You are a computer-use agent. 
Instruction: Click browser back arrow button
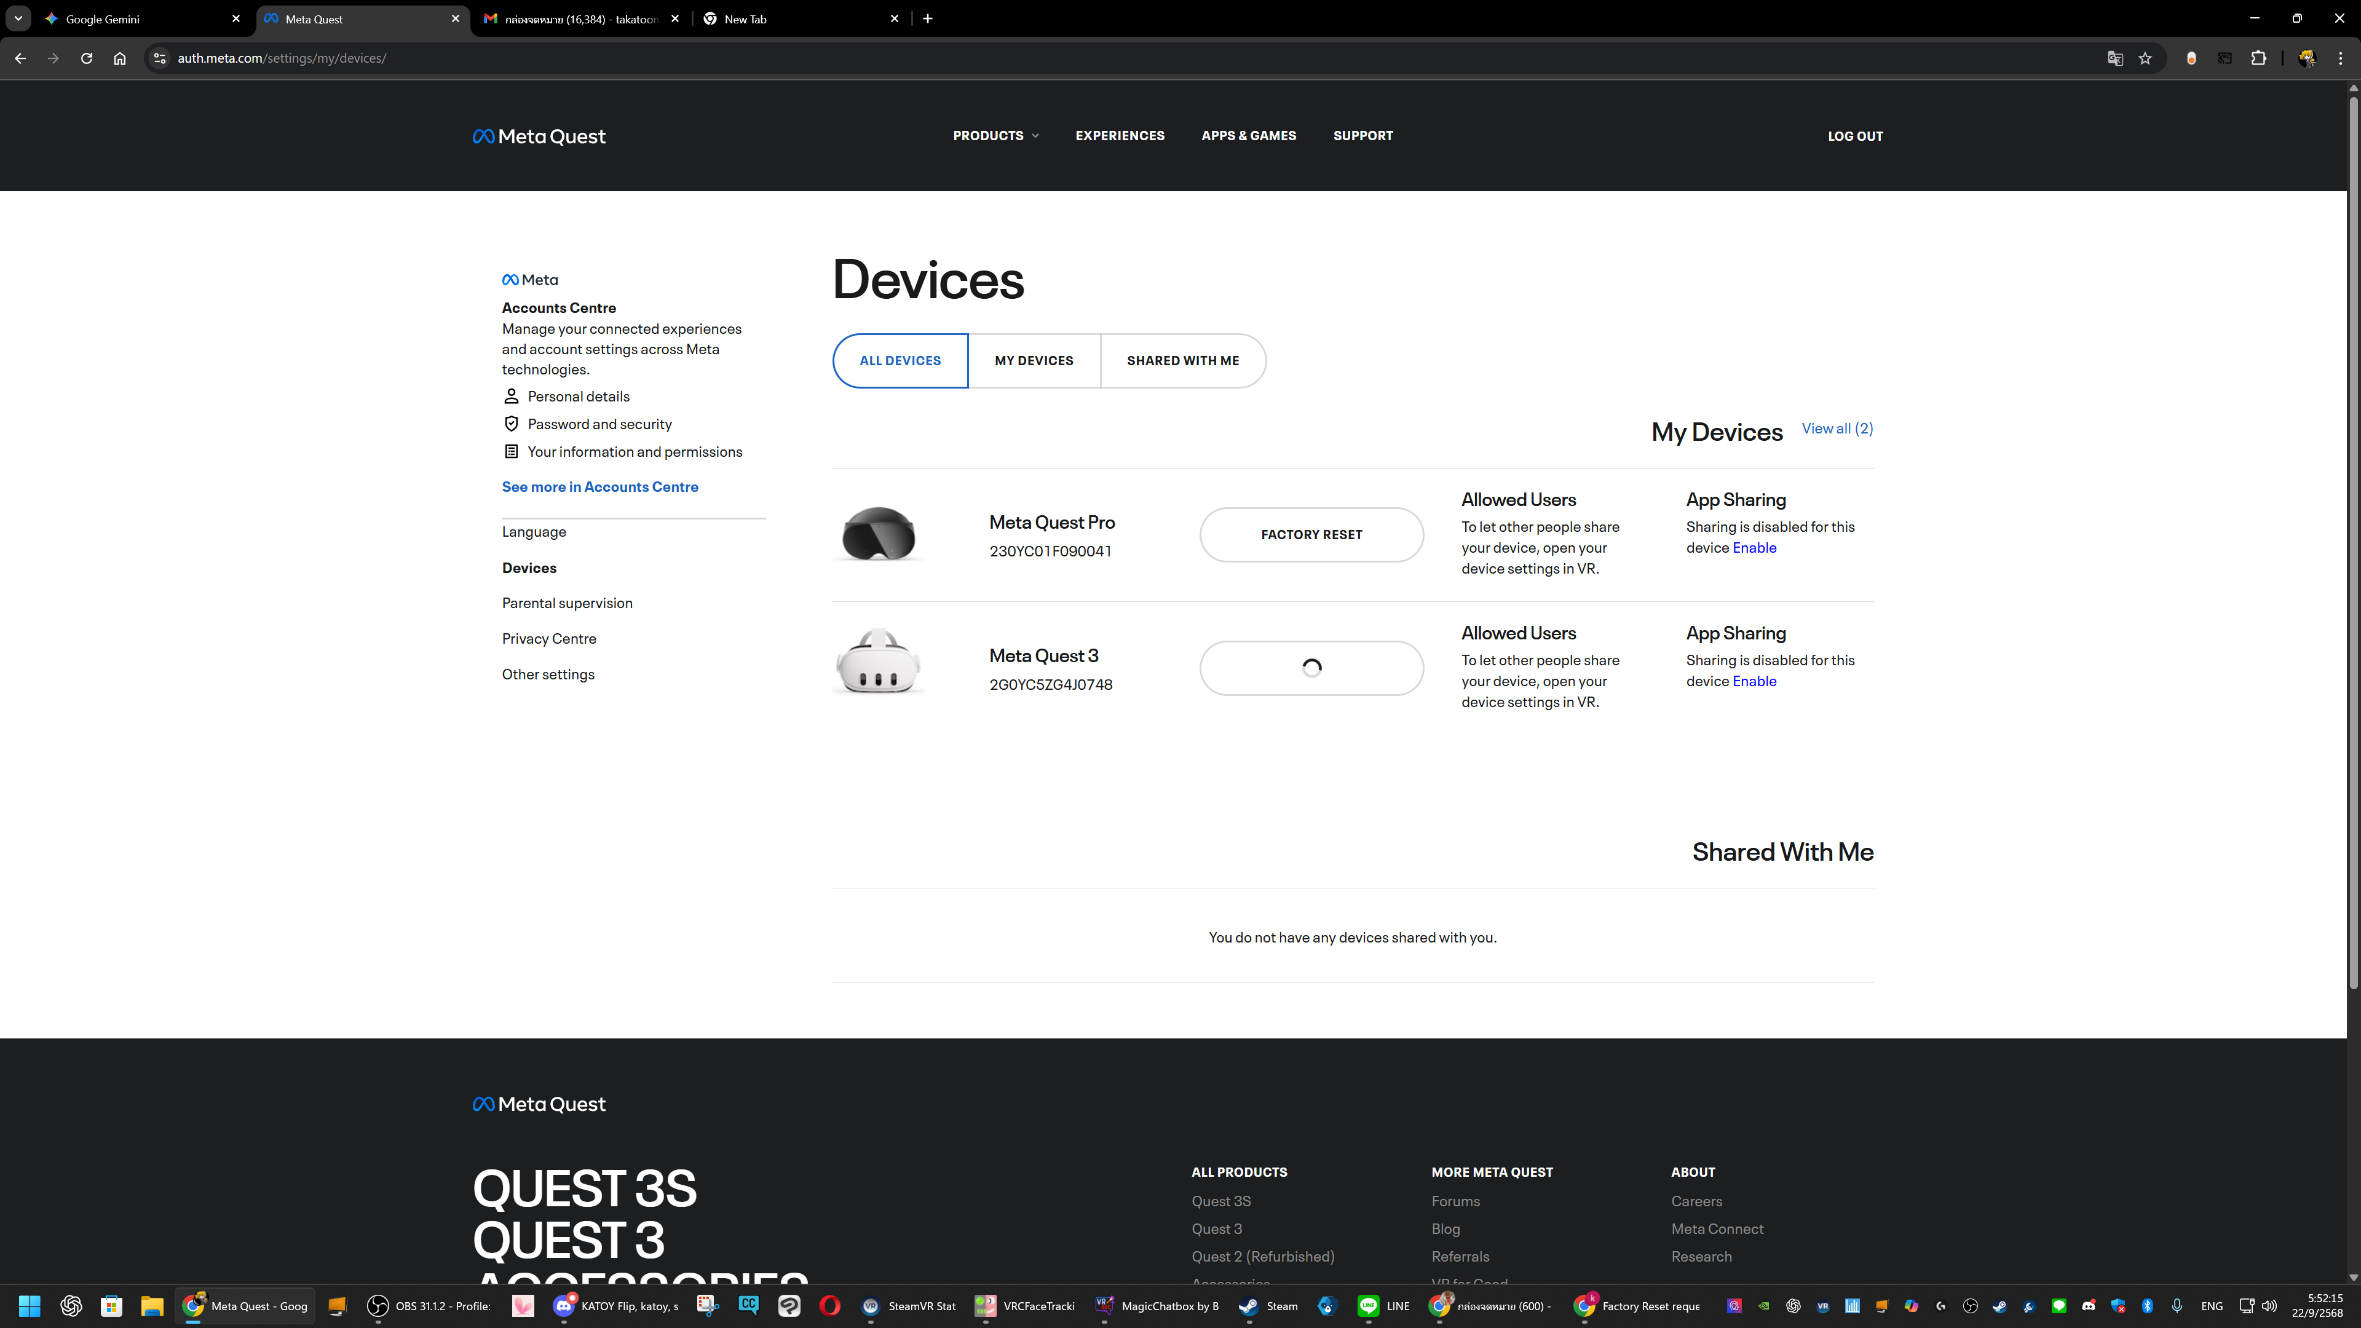point(20,58)
